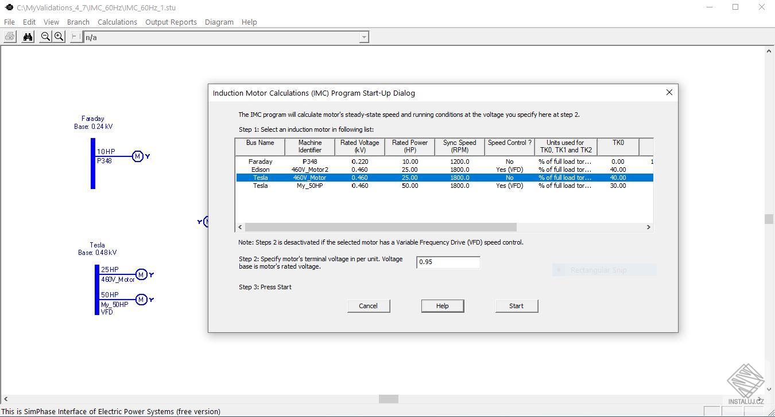The image size is (775, 417).
Task: Select the 460V_Motor symbol on Tesla bus
Action: (x=141, y=275)
